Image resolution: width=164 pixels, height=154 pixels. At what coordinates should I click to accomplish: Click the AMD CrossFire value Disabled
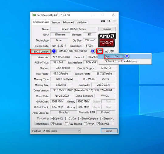63,112
